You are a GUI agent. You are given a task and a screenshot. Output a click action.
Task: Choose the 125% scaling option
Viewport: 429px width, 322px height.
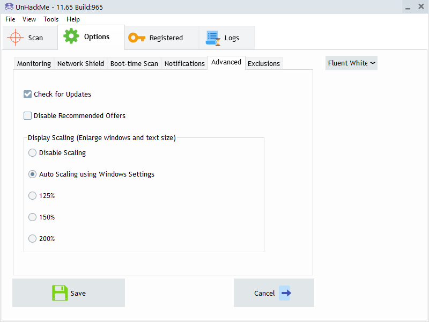(x=33, y=195)
